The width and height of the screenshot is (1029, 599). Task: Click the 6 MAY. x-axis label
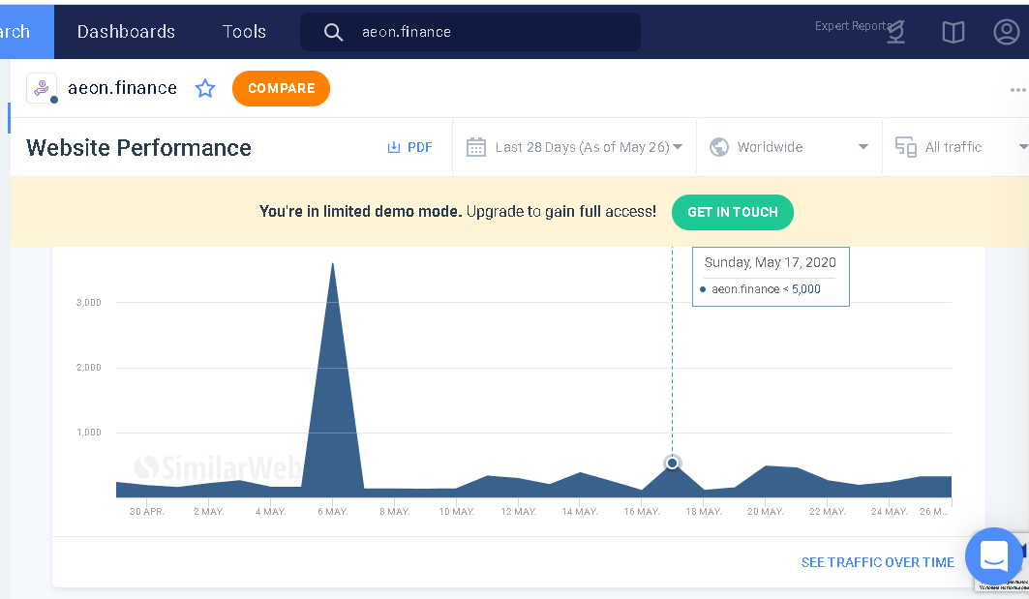pos(333,512)
